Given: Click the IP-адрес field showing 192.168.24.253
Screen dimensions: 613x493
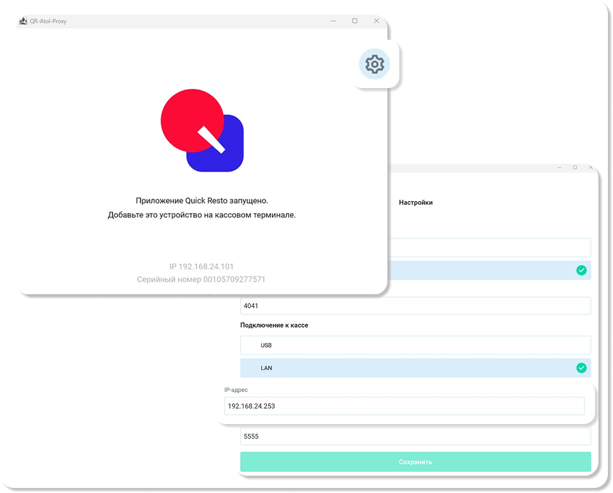Looking at the screenshot, I should pyautogui.click(x=404, y=406).
